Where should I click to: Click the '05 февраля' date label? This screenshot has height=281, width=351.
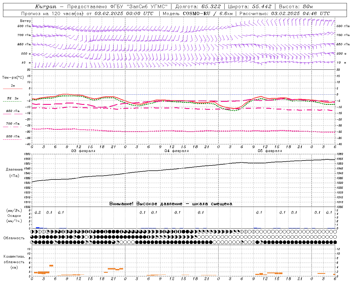(270, 151)
